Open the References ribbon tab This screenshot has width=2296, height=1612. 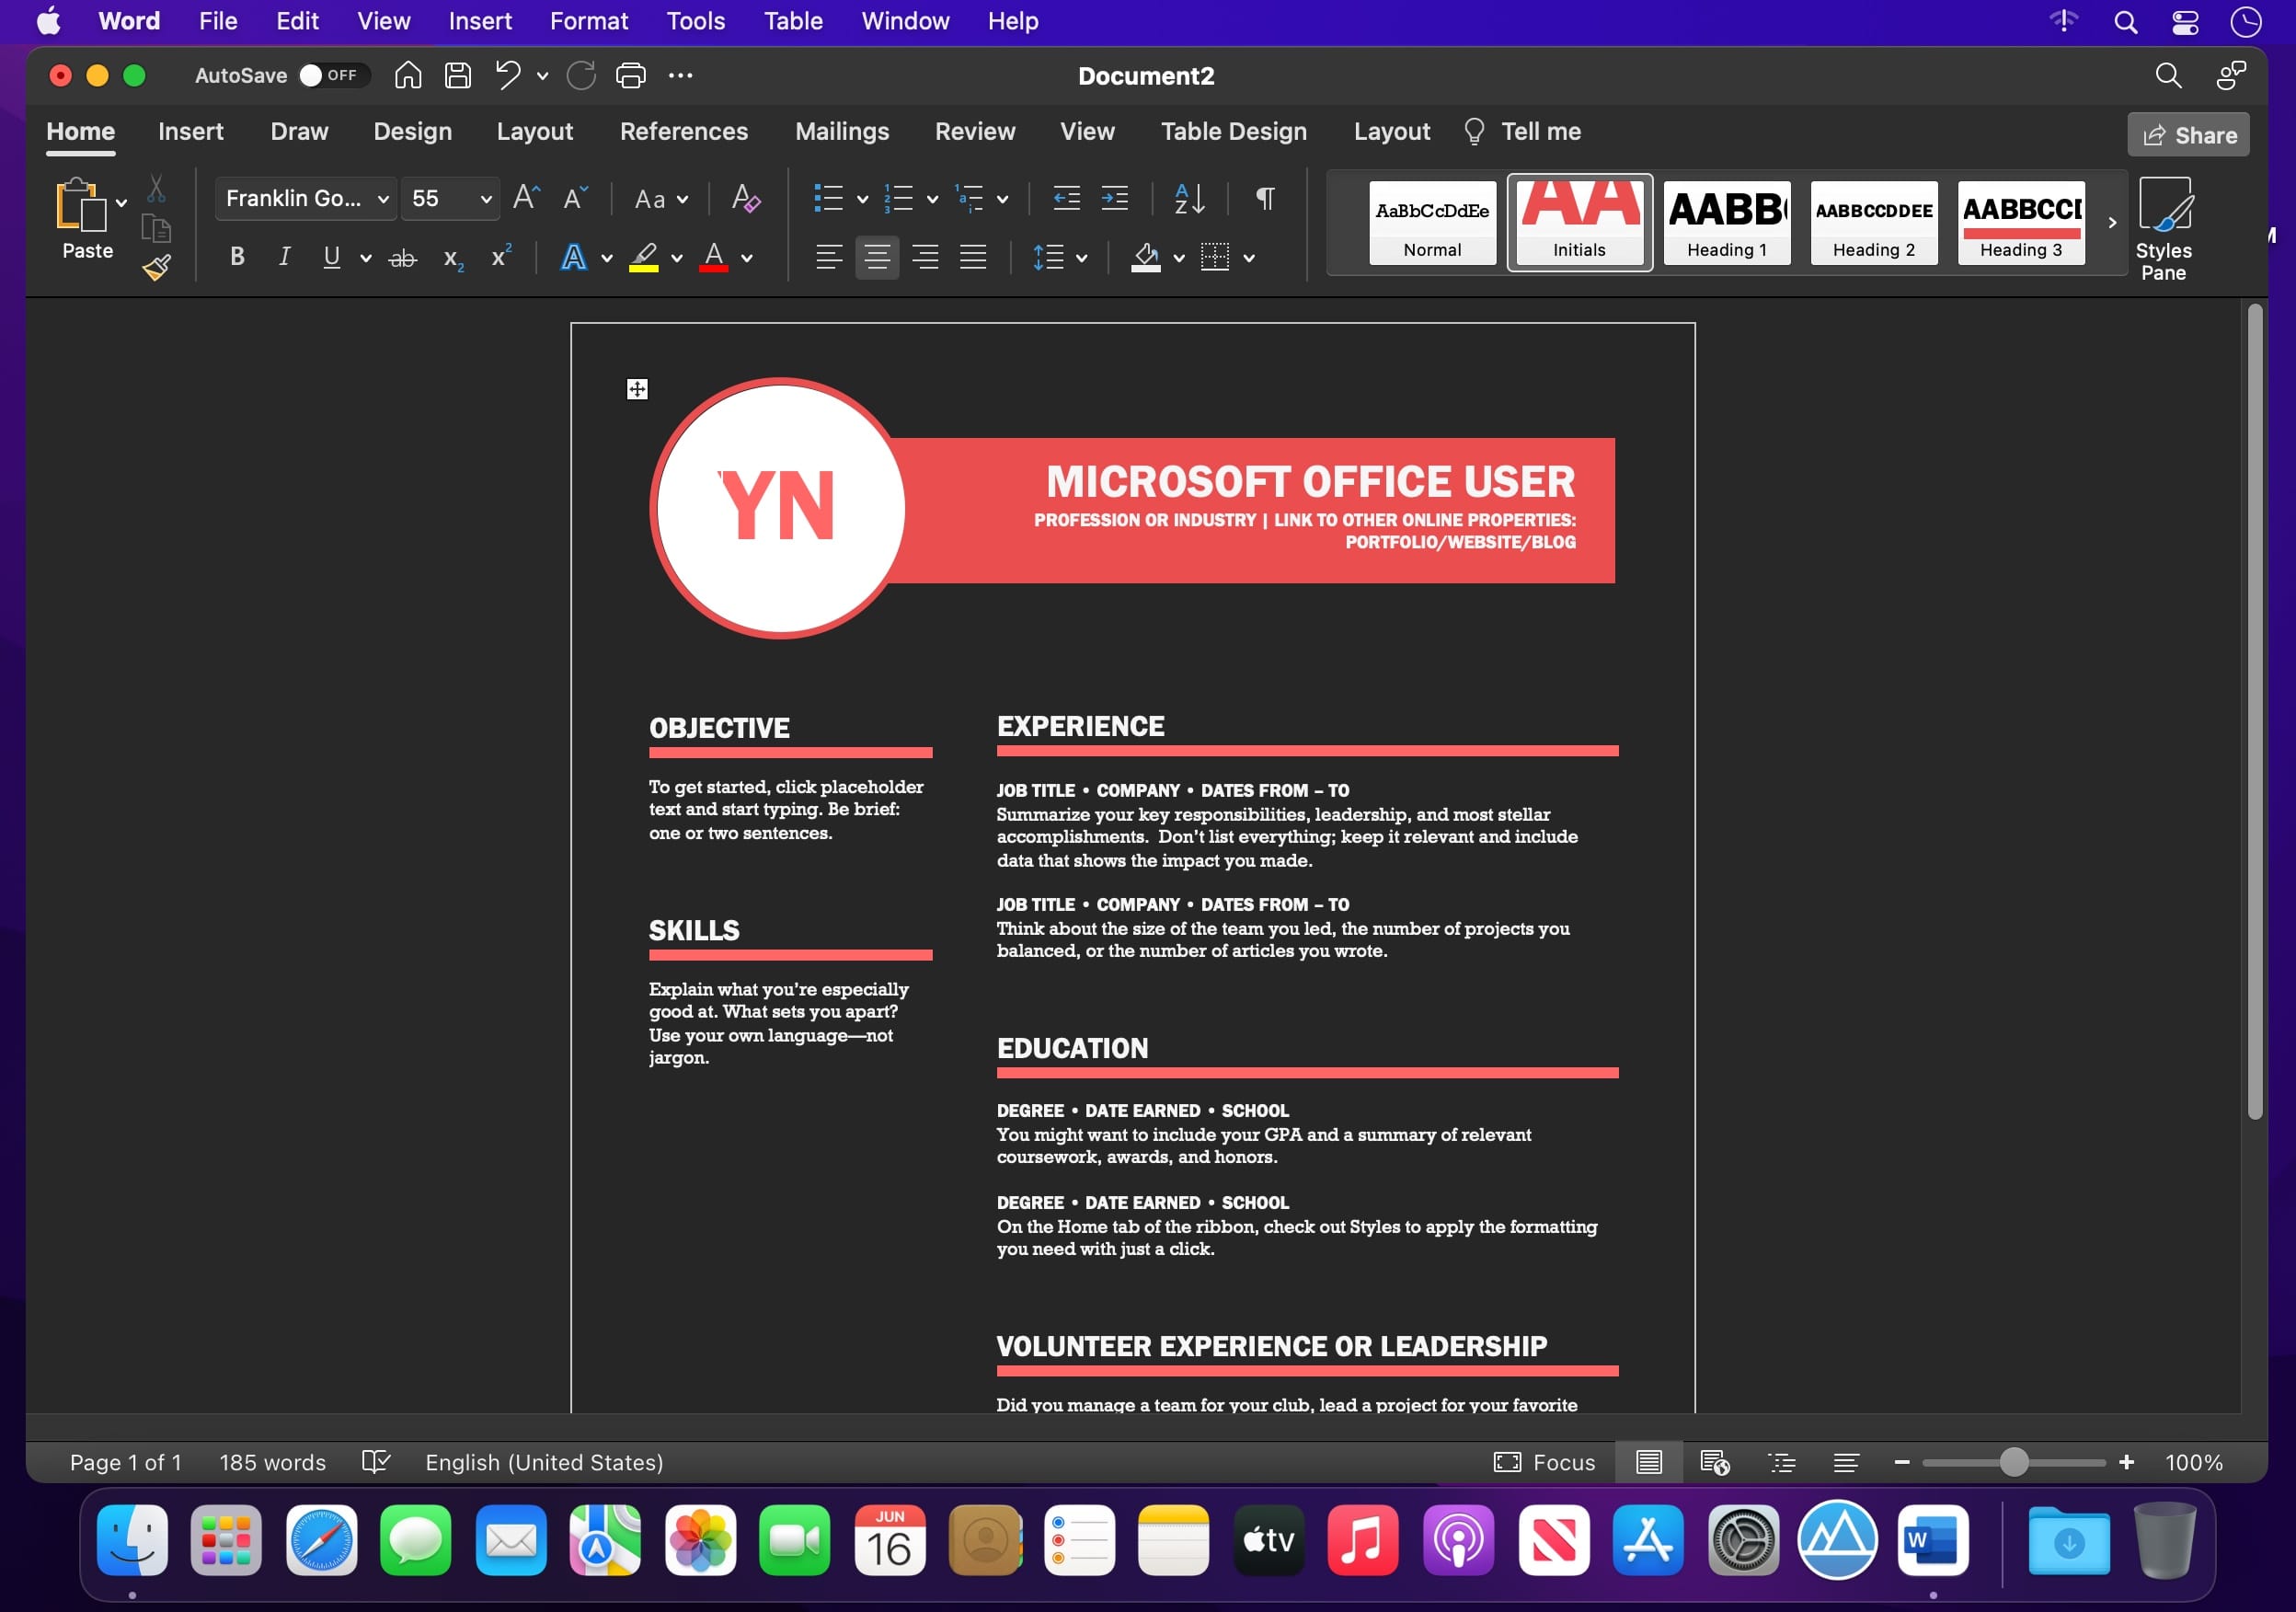coord(683,131)
